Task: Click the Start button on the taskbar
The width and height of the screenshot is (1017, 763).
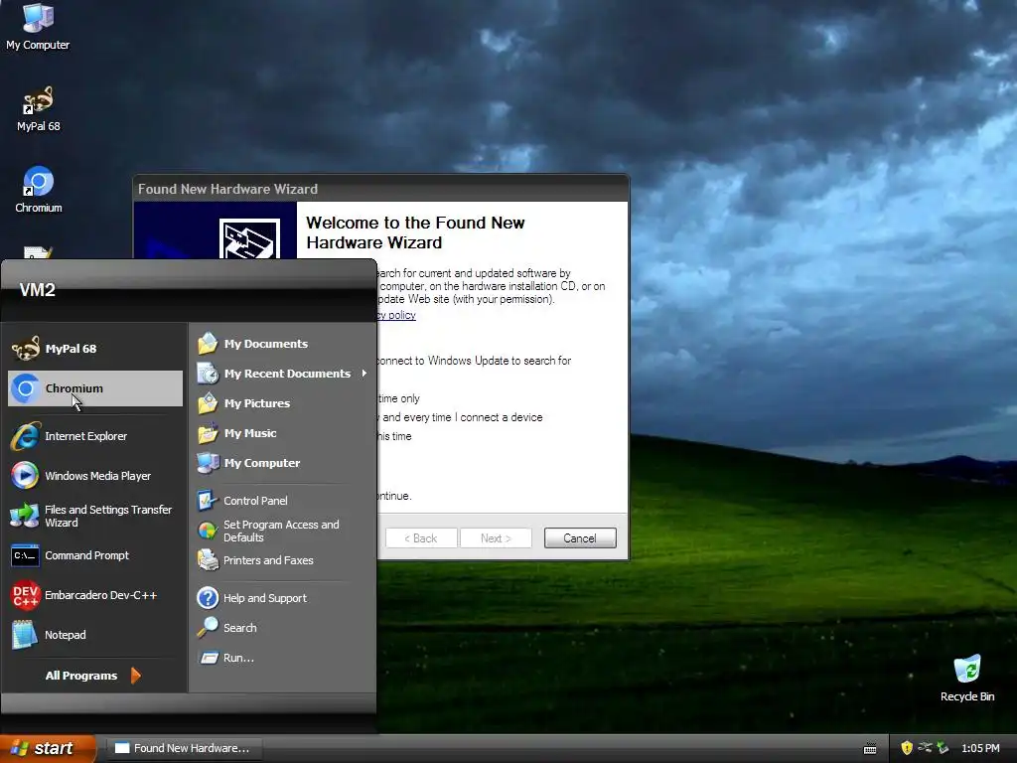Action: (47, 748)
